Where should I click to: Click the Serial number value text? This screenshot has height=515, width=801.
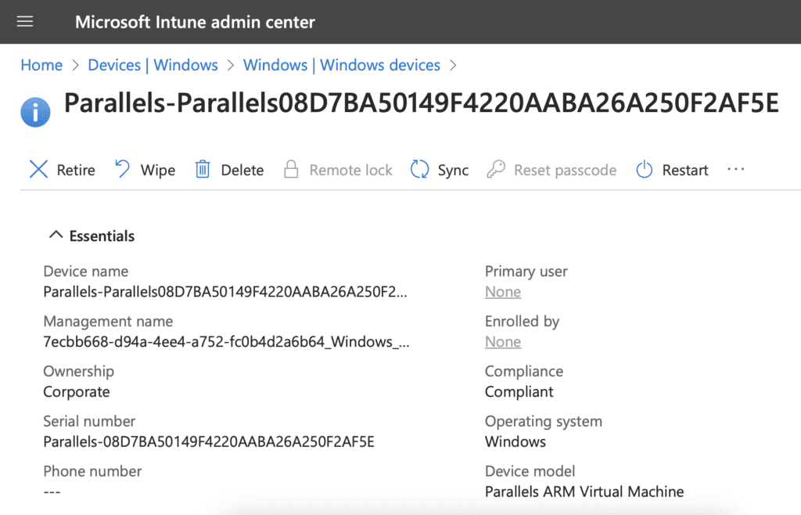pyautogui.click(x=209, y=442)
